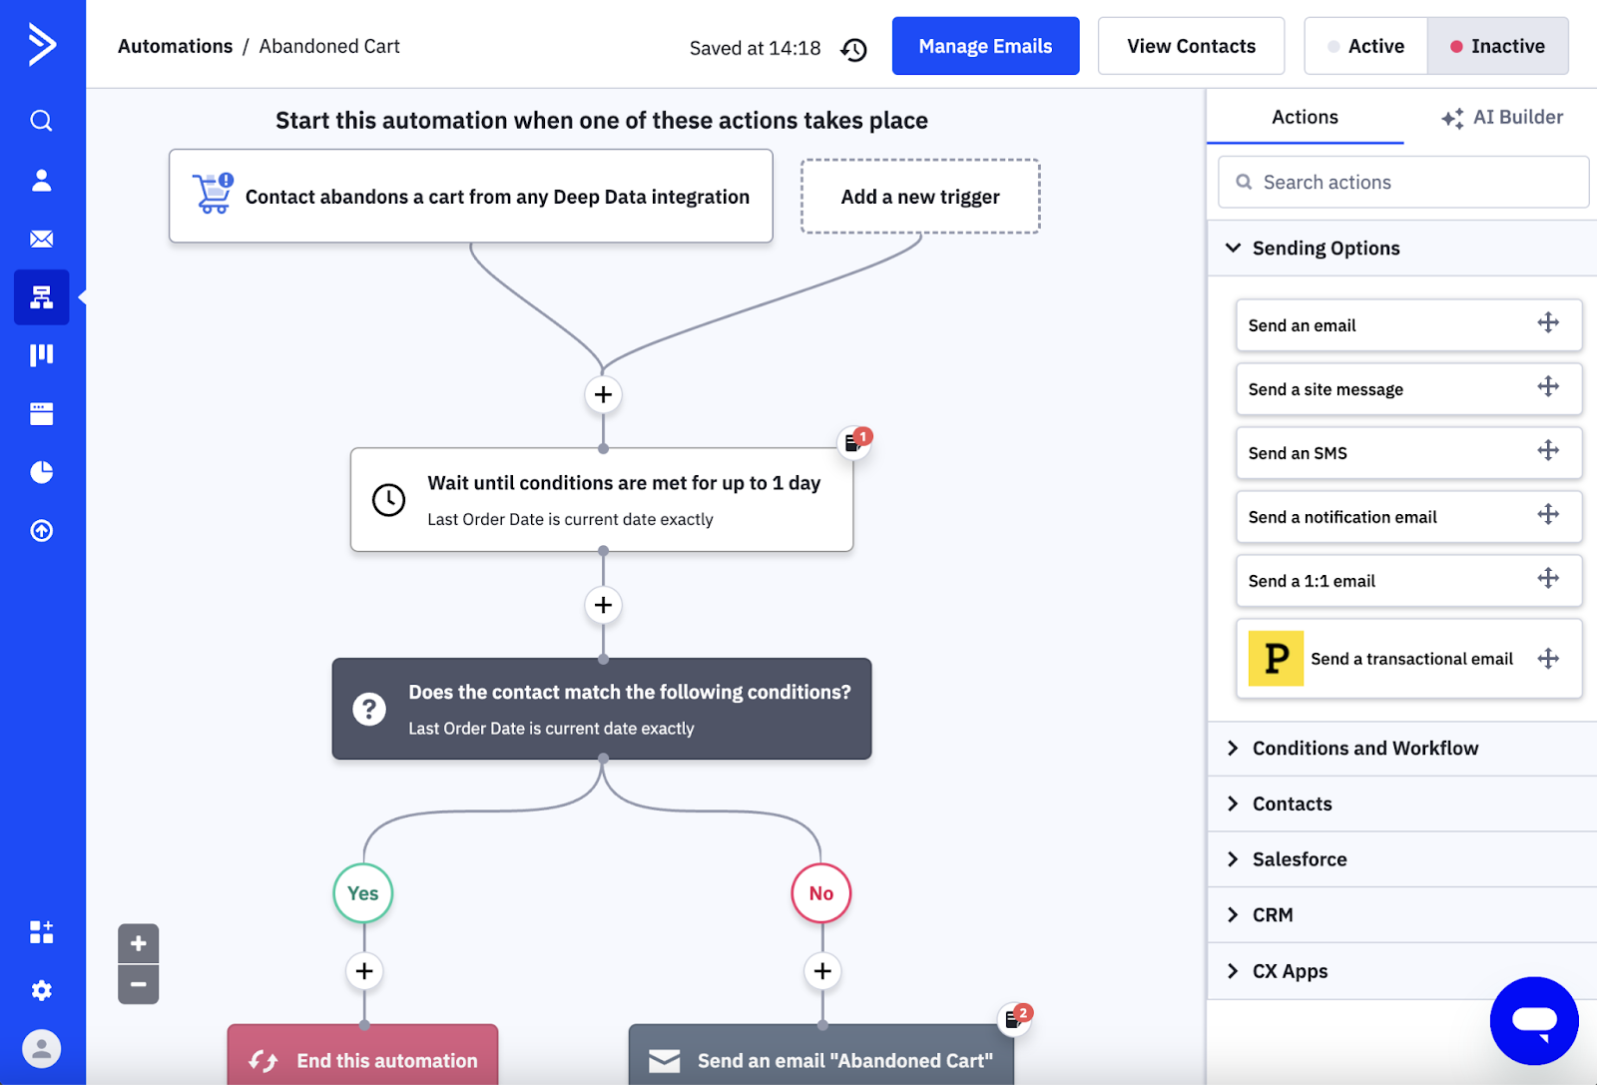Click the revision history clock icon

point(853,48)
